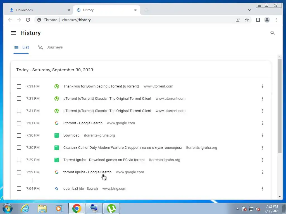The height and width of the screenshot is (214, 286).
Task: Select checkbox for Torrent-Igruha Download games entry
Action: pyautogui.click(x=19, y=160)
